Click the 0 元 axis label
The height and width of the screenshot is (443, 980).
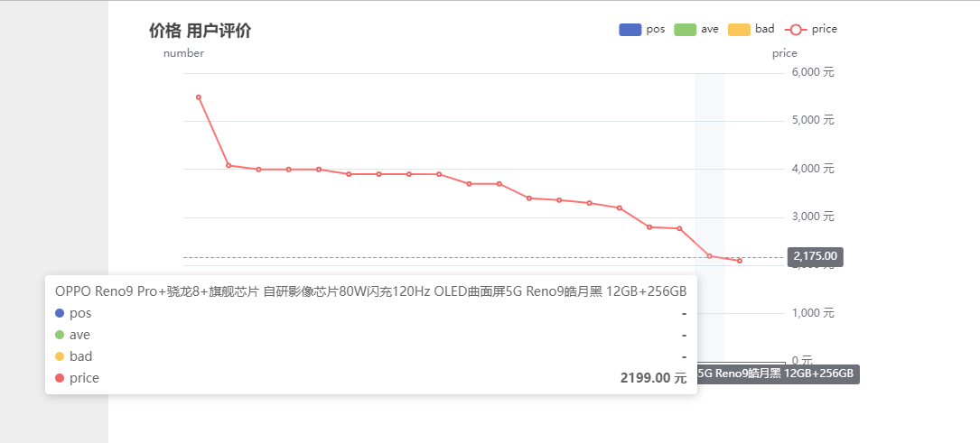click(802, 360)
